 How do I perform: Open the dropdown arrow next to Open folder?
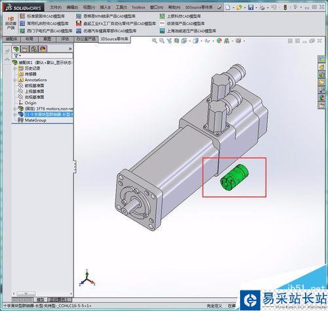click(245, 8)
